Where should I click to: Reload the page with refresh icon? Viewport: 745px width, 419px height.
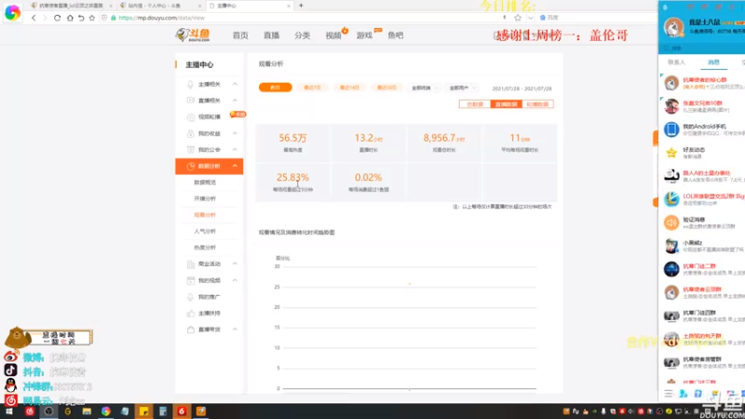click(x=57, y=18)
